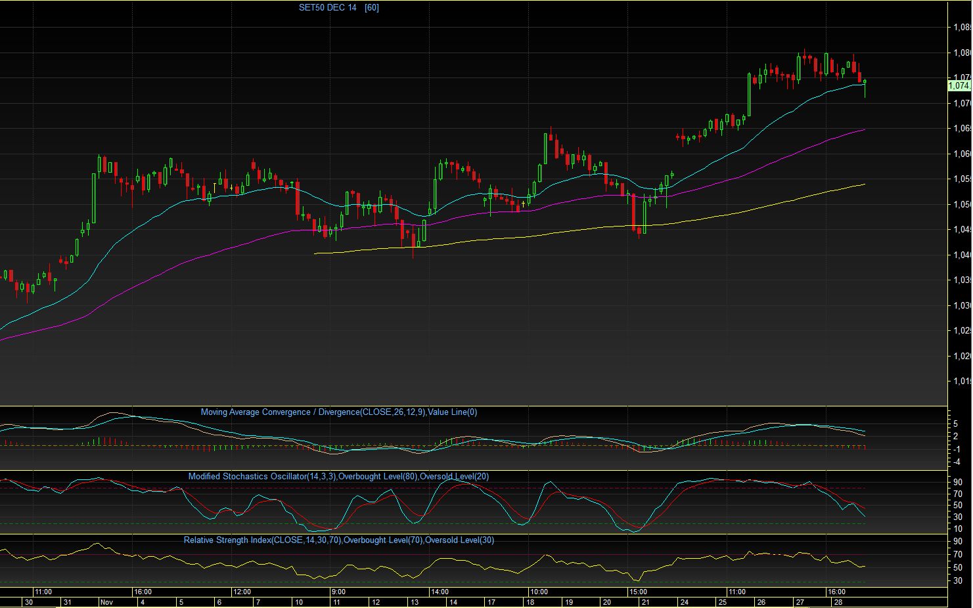Pick date 19 on the date axis
The height and width of the screenshot is (608, 973).
coord(569,603)
